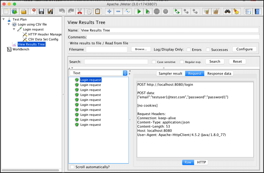Click the Shutdown test icon
The image size is (264, 173).
(166, 11)
